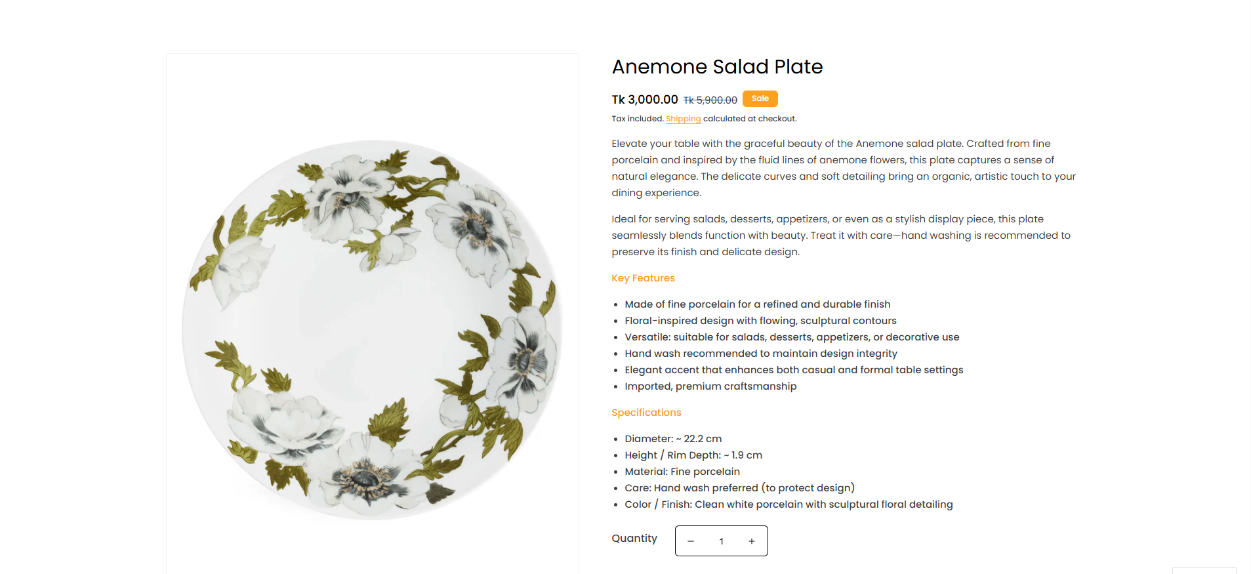Click the Tax included text
This screenshot has width=1251, height=574.
pos(637,119)
